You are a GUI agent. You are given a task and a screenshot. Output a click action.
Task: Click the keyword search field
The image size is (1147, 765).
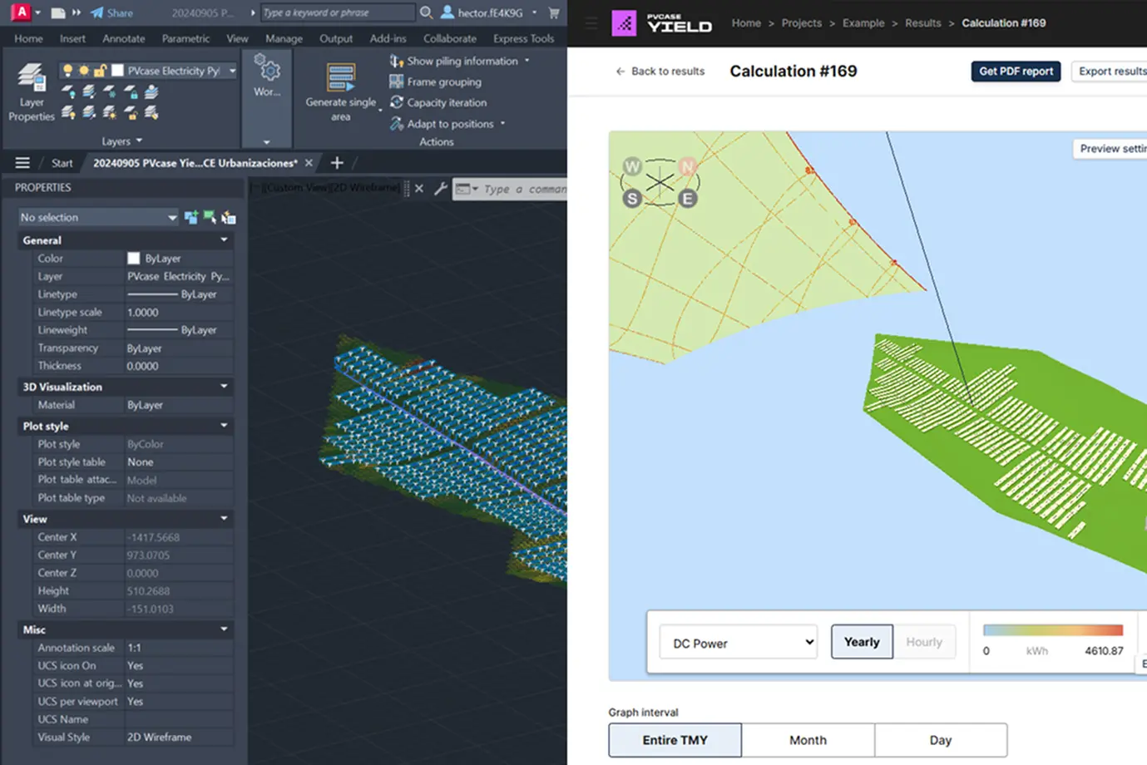(x=337, y=12)
